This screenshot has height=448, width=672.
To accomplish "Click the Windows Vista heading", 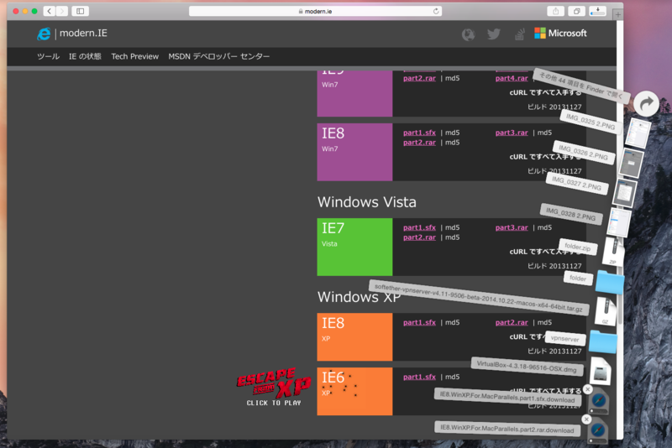I will point(367,202).
